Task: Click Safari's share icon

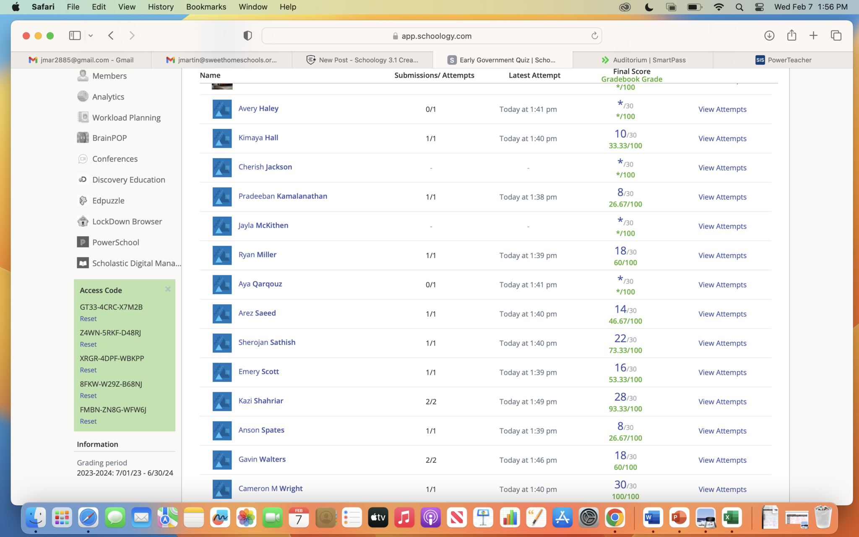Action: pos(791,36)
